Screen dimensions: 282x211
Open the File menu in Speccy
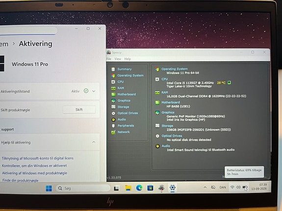tap(109, 59)
